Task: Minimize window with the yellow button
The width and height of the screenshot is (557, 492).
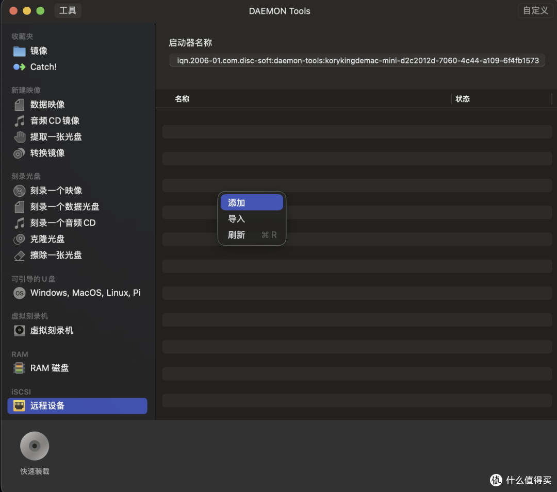Action: pos(27,11)
